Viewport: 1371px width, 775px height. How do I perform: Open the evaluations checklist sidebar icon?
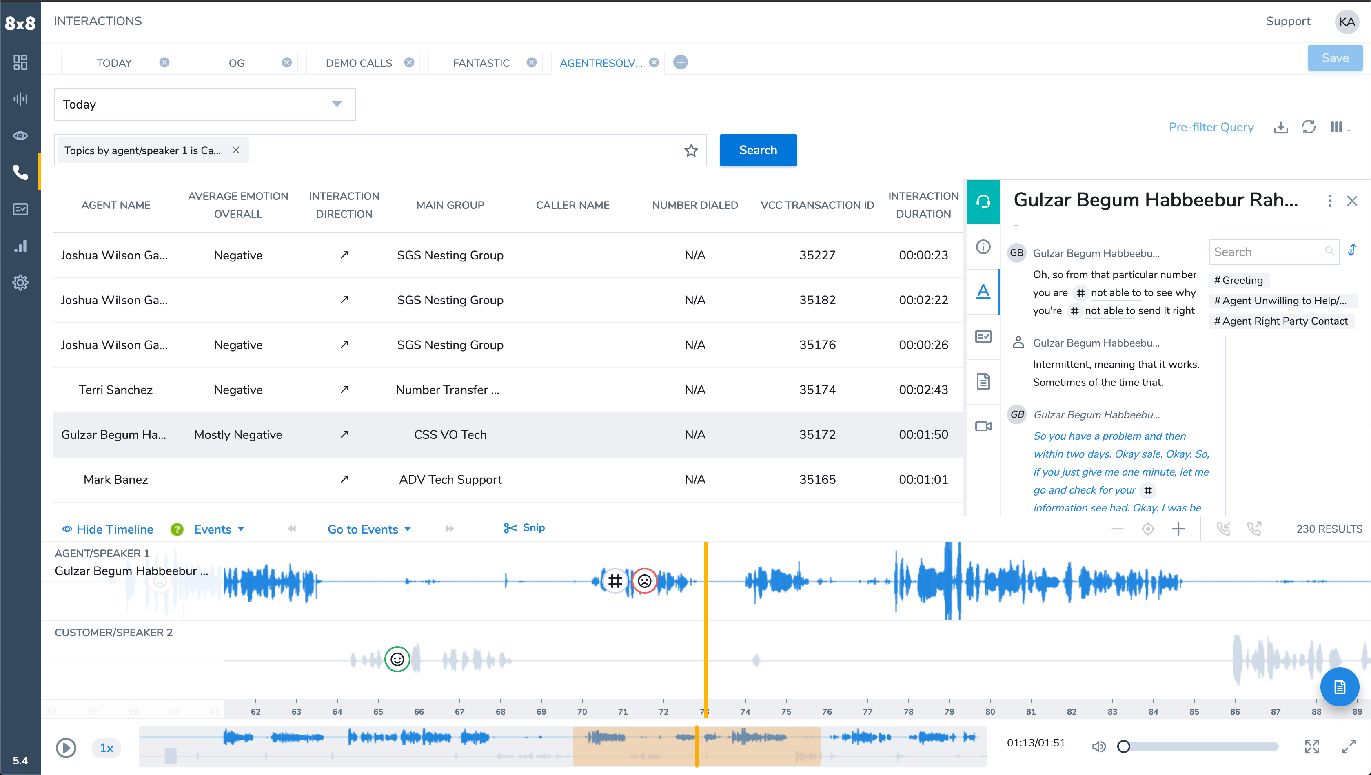[20, 209]
